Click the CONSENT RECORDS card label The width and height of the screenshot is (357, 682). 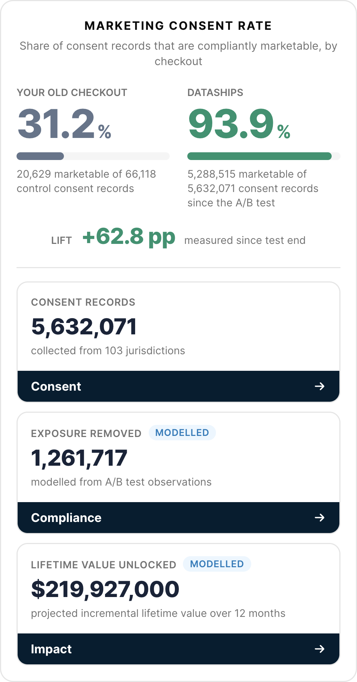(83, 302)
